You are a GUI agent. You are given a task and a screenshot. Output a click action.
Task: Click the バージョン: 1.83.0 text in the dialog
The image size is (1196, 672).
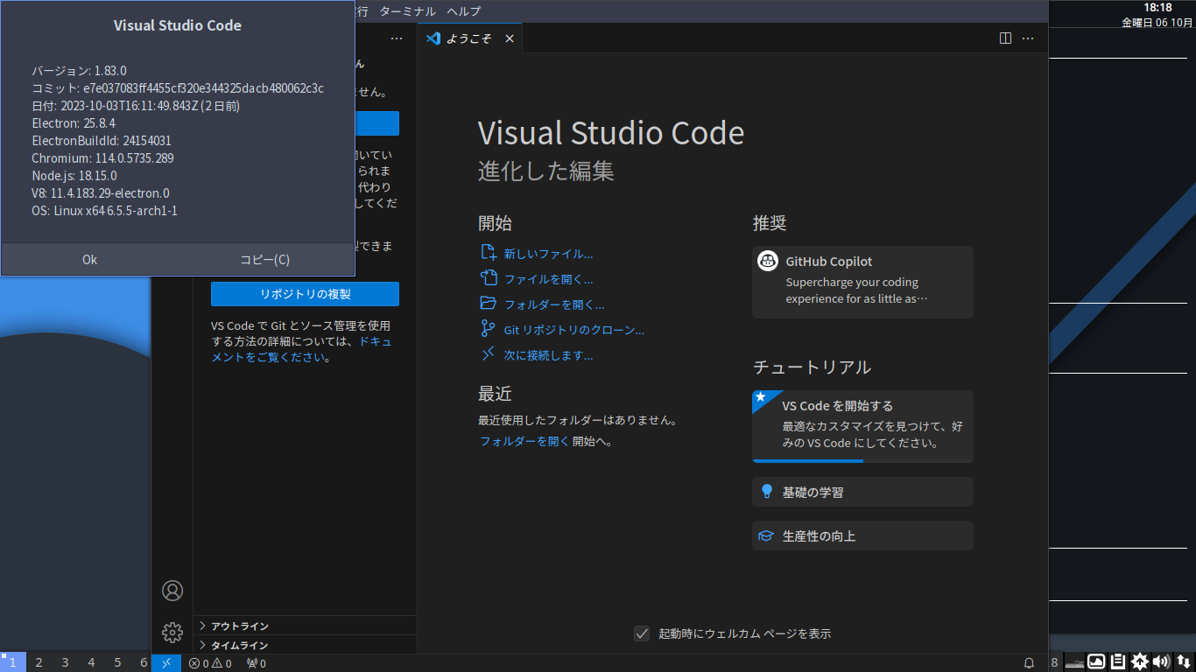(79, 71)
